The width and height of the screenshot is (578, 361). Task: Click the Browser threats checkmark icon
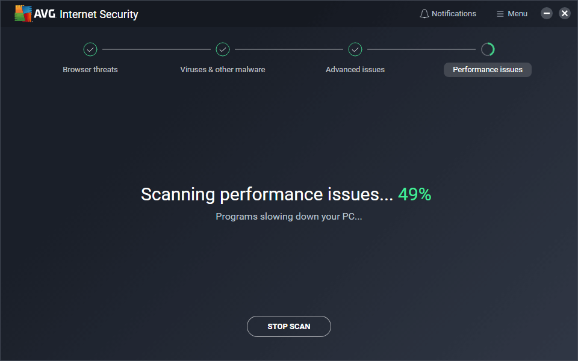click(90, 49)
